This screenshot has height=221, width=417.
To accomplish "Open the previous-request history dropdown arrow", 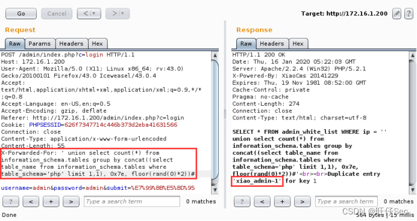I will coord(94,14).
